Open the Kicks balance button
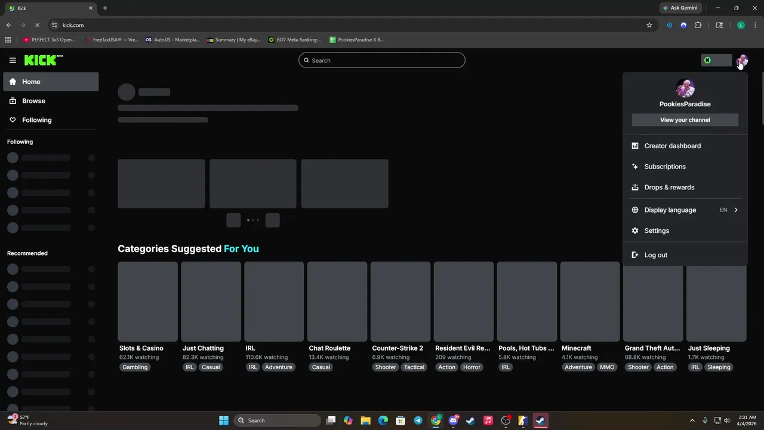Screen dimensions: 764x430 pyautogui.click(x=716, y=60)
